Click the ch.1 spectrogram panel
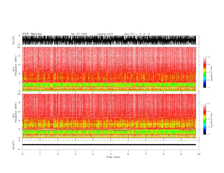 tap(109, 69)
